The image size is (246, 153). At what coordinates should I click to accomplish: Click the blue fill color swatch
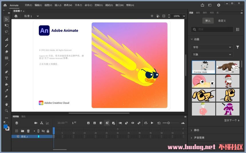(x=5, y=127)
